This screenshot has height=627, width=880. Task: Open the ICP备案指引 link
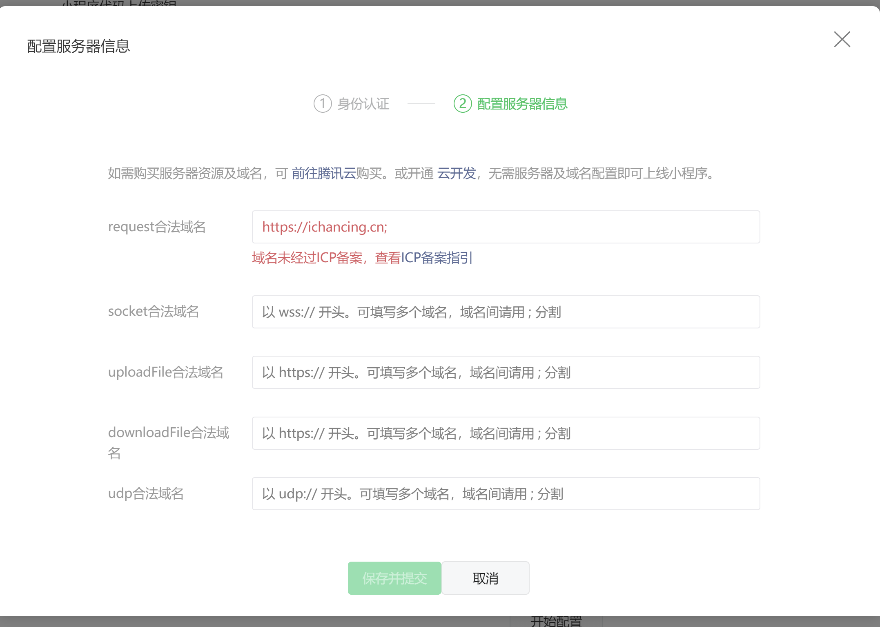437,258
